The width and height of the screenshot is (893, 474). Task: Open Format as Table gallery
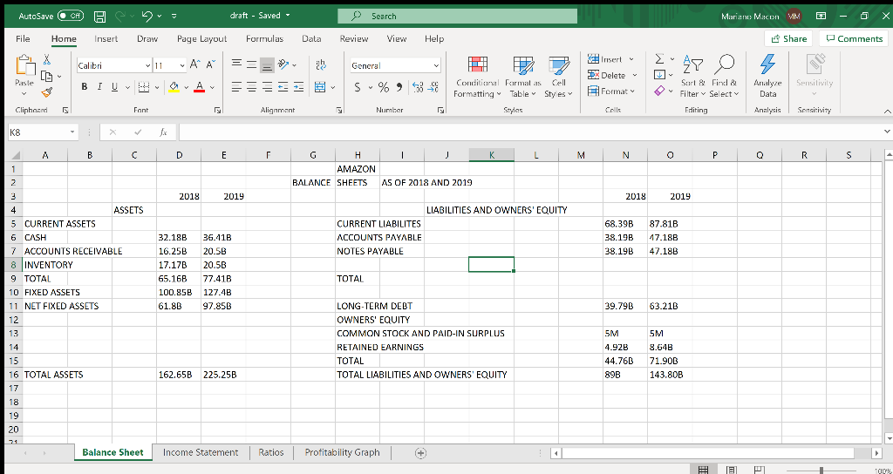tap(521, 77)
